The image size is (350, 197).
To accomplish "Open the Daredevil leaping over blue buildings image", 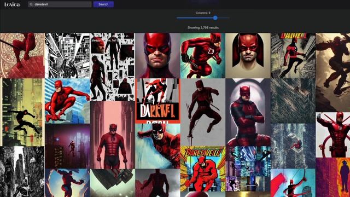I will coord(67,101).
